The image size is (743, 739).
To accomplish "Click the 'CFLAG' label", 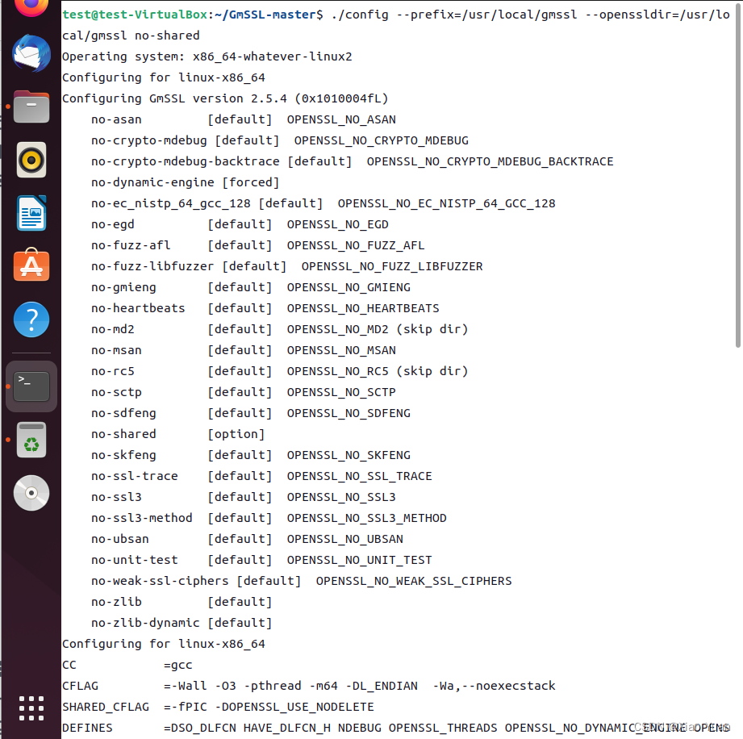I will point(80,686).
